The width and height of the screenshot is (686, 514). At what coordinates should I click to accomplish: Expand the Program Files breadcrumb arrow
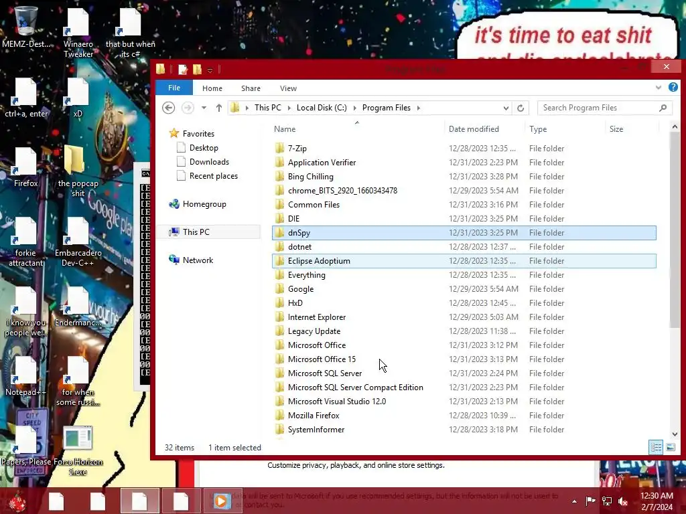pos(419,108)
